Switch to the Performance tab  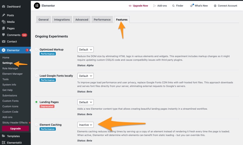tap(102, 19)
